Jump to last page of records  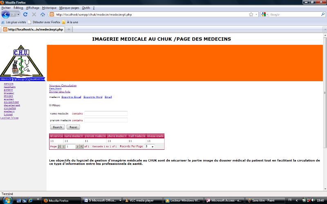(x=81, y=146)
